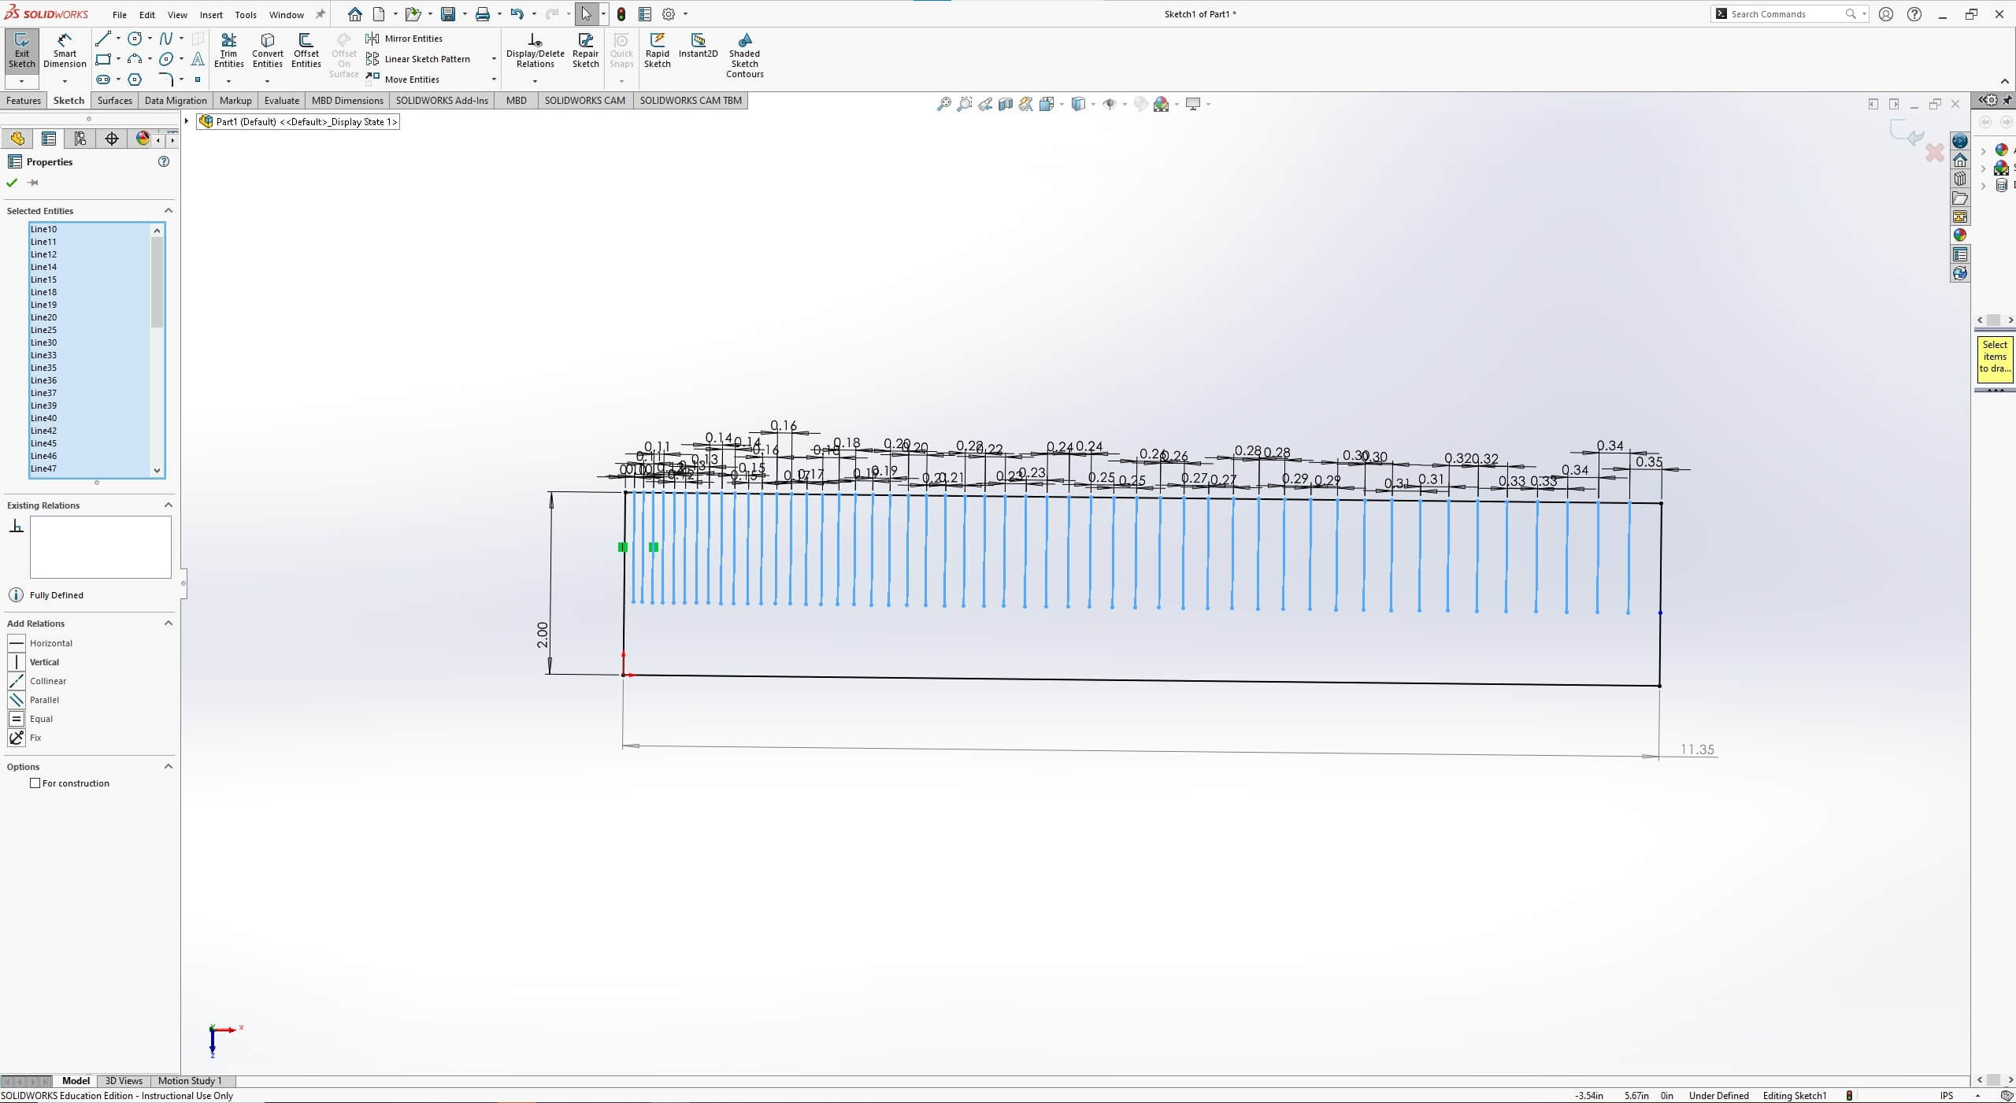Viewport: 2016px width, 1103px height.
Task: Expand the Part1 flyout tree arrow
Action: (187, 121)
